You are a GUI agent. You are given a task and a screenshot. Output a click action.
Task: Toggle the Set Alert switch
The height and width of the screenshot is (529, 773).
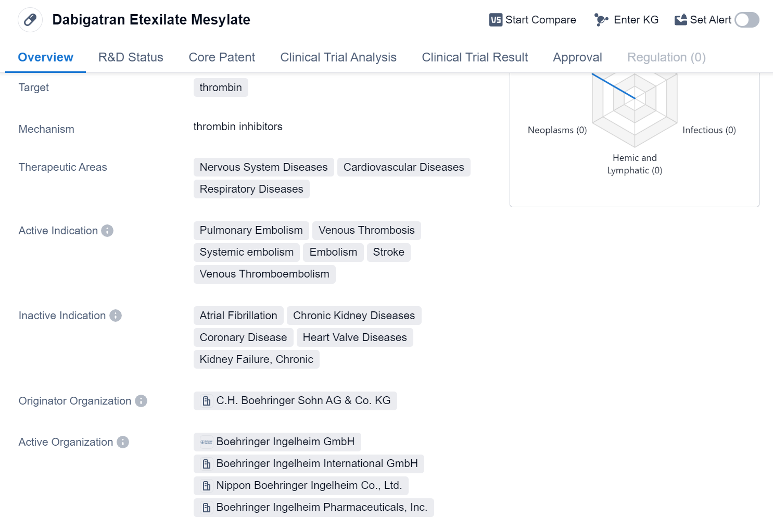746,20
